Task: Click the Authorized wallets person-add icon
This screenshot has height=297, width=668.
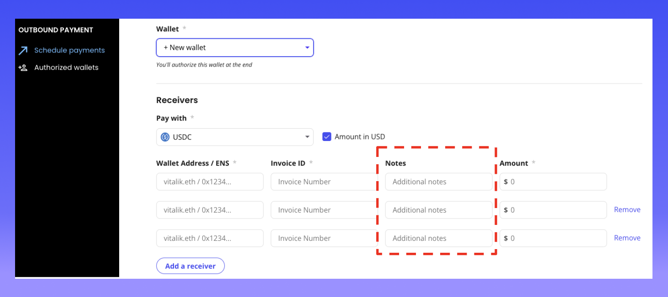Action: tap(23, 68)
